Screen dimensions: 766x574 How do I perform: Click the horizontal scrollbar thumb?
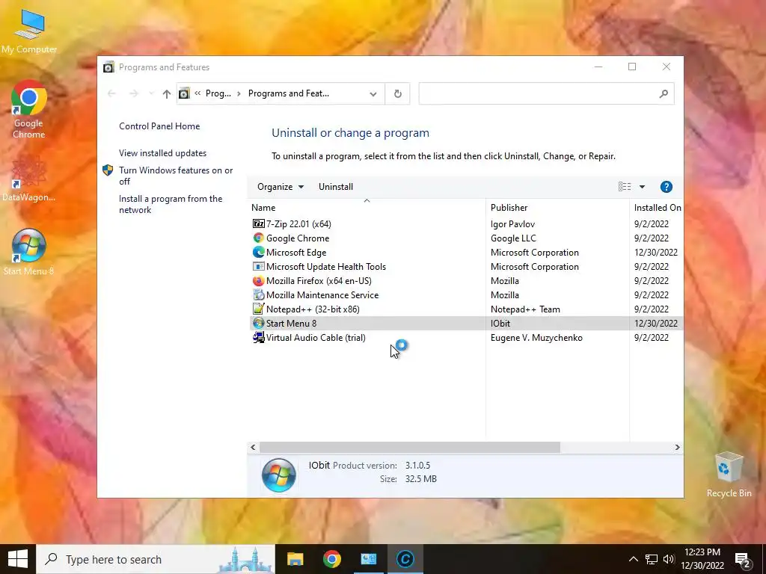click(x=410, y=447)
